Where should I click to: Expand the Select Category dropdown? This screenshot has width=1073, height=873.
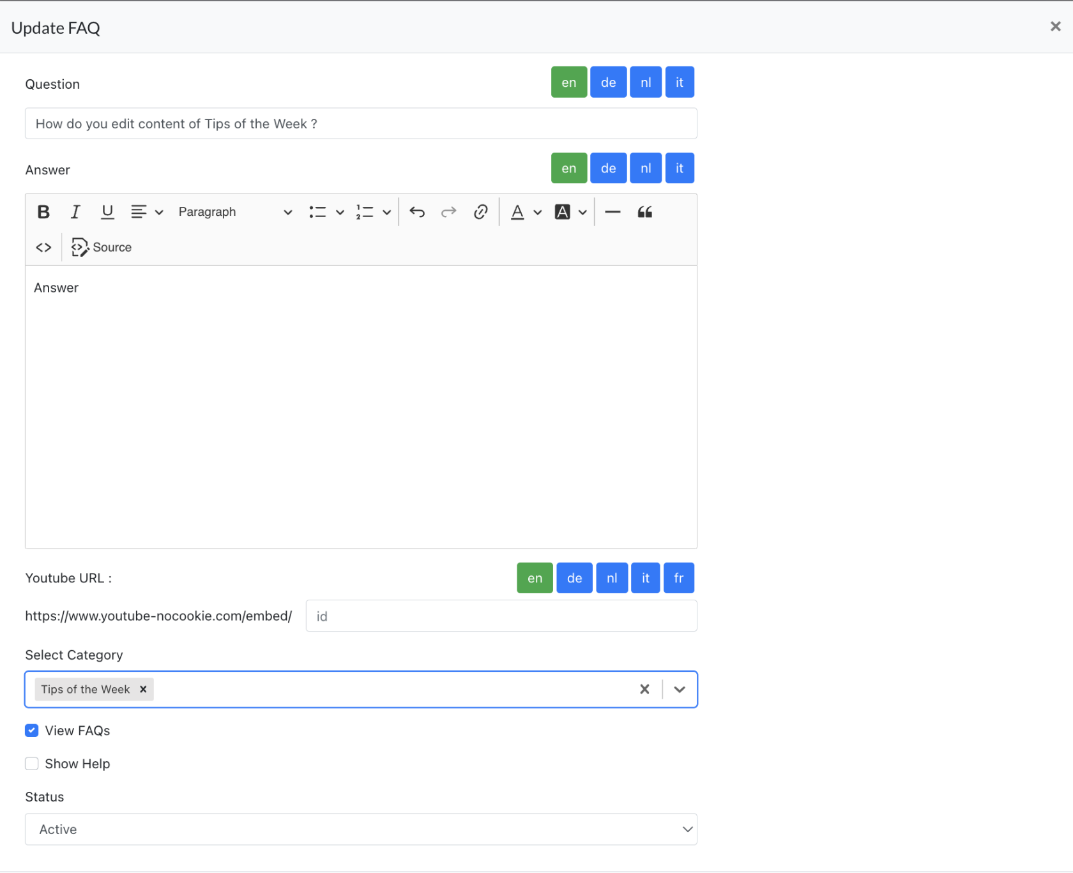point(680,689)
